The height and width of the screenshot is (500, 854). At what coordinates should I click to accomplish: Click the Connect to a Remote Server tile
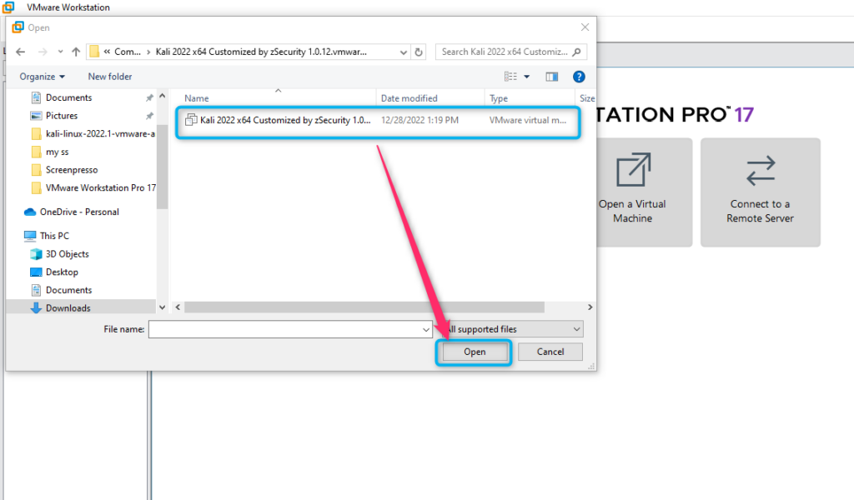(760, 192)
